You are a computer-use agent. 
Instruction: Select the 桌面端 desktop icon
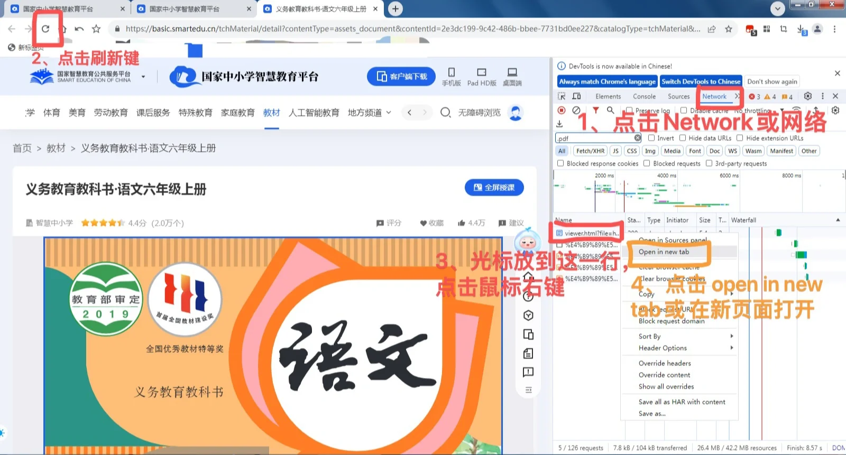[512, 76]
